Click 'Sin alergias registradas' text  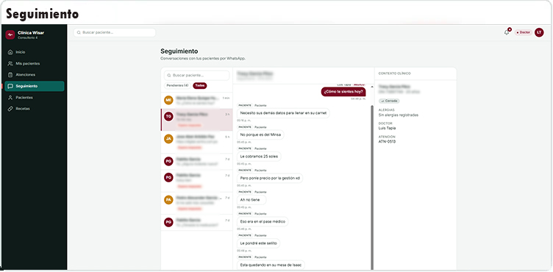(398, 115)
